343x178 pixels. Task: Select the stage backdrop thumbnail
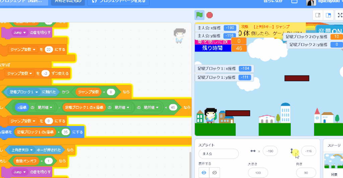tap(333, 161)
